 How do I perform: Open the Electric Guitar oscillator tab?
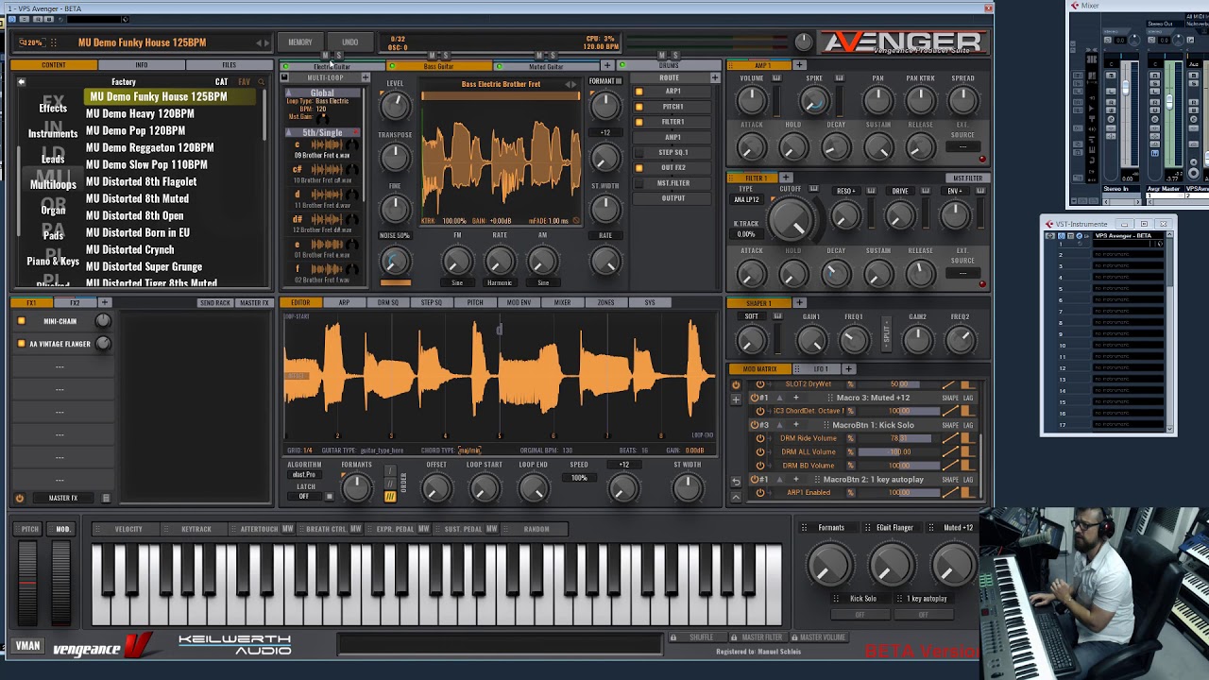pyautogui.click(x=332, y=66)
